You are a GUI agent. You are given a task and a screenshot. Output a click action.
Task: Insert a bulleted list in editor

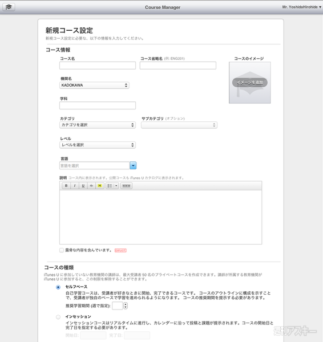(110, 186)
